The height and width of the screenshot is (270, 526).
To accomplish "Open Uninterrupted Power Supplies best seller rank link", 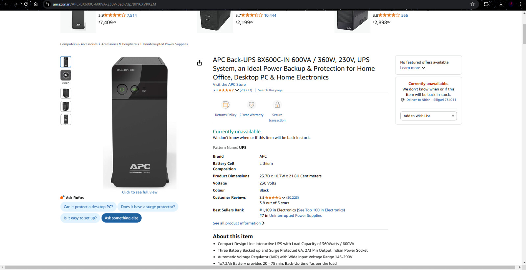I will 296,216.
